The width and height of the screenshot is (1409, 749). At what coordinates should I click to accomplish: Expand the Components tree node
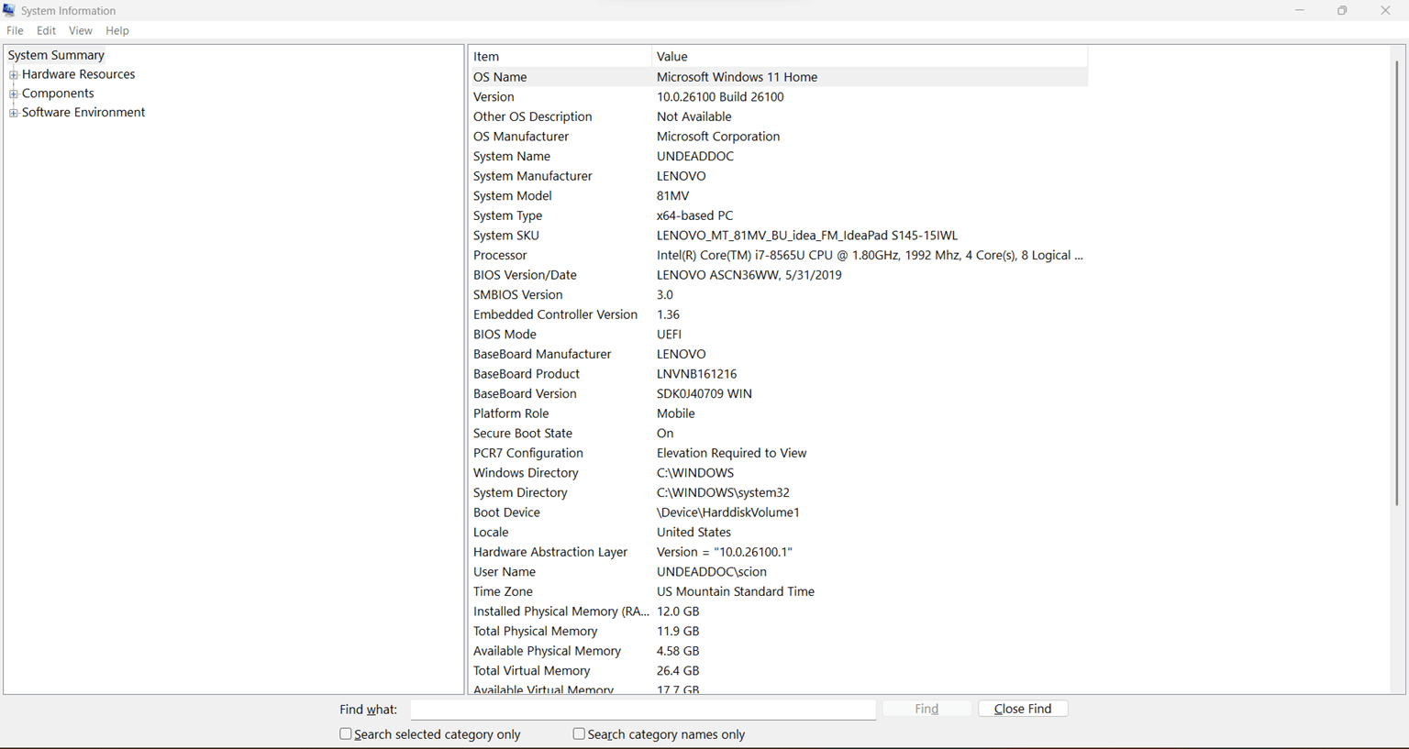[x=14, y=94]
